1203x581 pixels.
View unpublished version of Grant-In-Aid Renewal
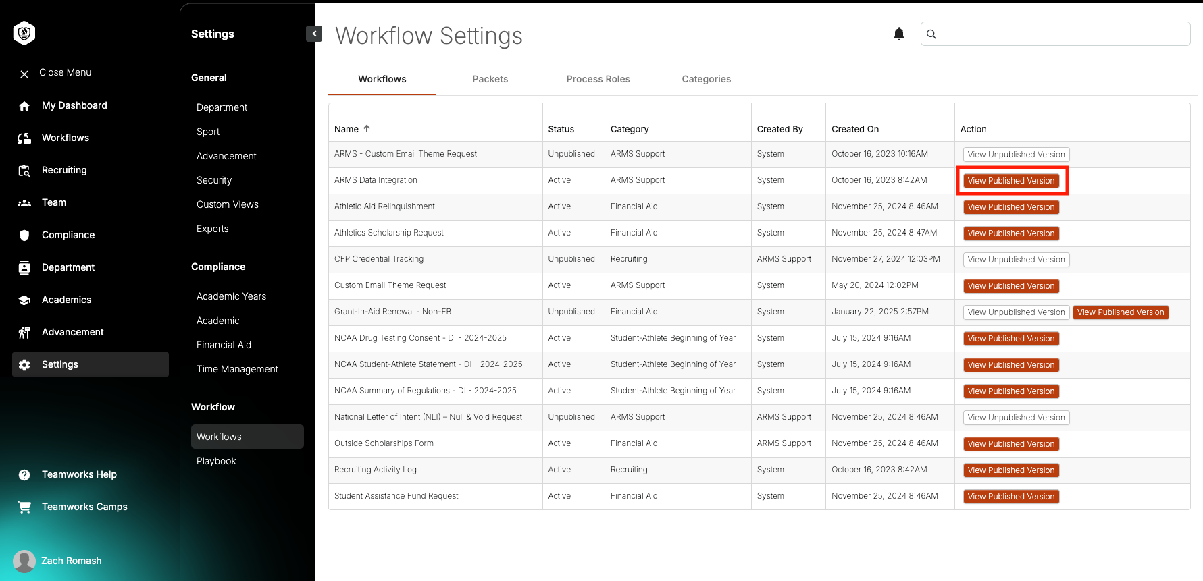(1017, 312)
